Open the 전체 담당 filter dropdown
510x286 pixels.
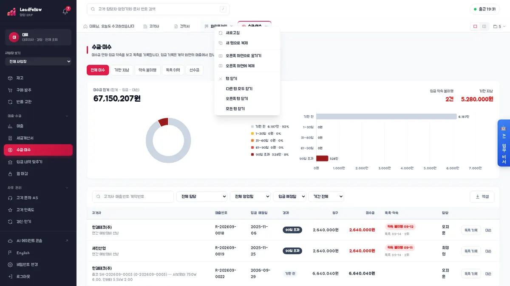coord(202,197)
